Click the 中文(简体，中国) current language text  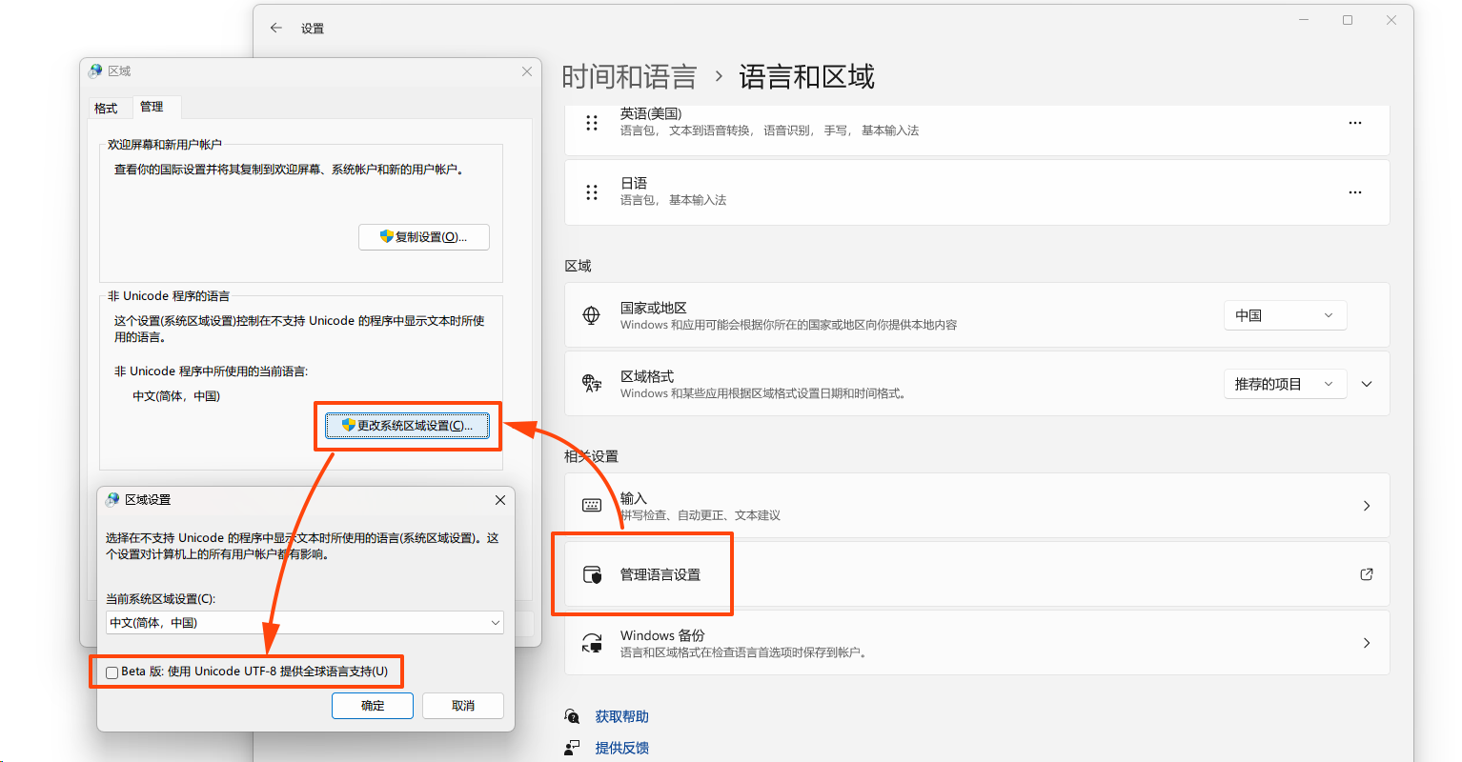point(176,396)
